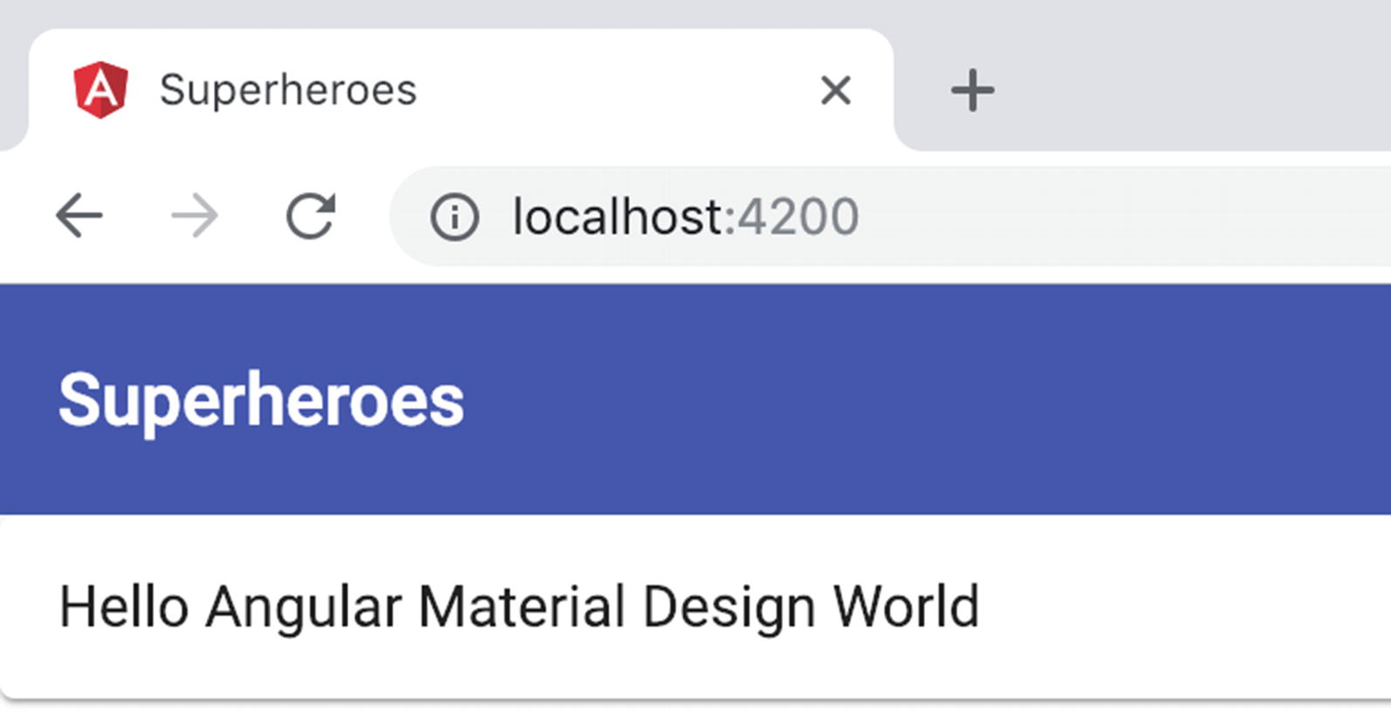The height and width of the screenshot is (713, 1391).
Task: Focus the localhost:4200 address bar
Action: point(890,216)
